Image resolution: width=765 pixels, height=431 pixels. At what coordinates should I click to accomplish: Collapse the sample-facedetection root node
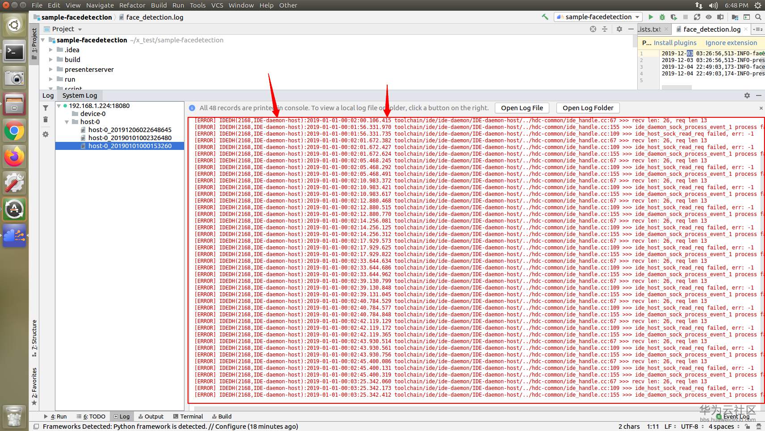(x=43, y=40)
